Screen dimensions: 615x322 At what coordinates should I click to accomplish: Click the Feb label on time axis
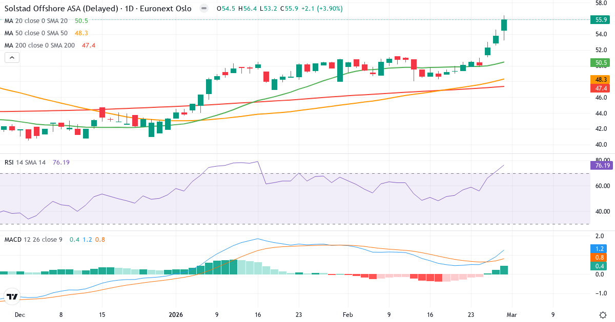pyautogui.click(x=348, y=315)
